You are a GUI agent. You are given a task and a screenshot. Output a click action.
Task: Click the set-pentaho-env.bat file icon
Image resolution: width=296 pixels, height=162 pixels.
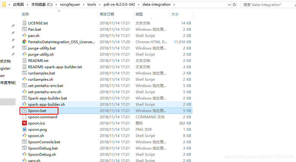coord(24,85)
